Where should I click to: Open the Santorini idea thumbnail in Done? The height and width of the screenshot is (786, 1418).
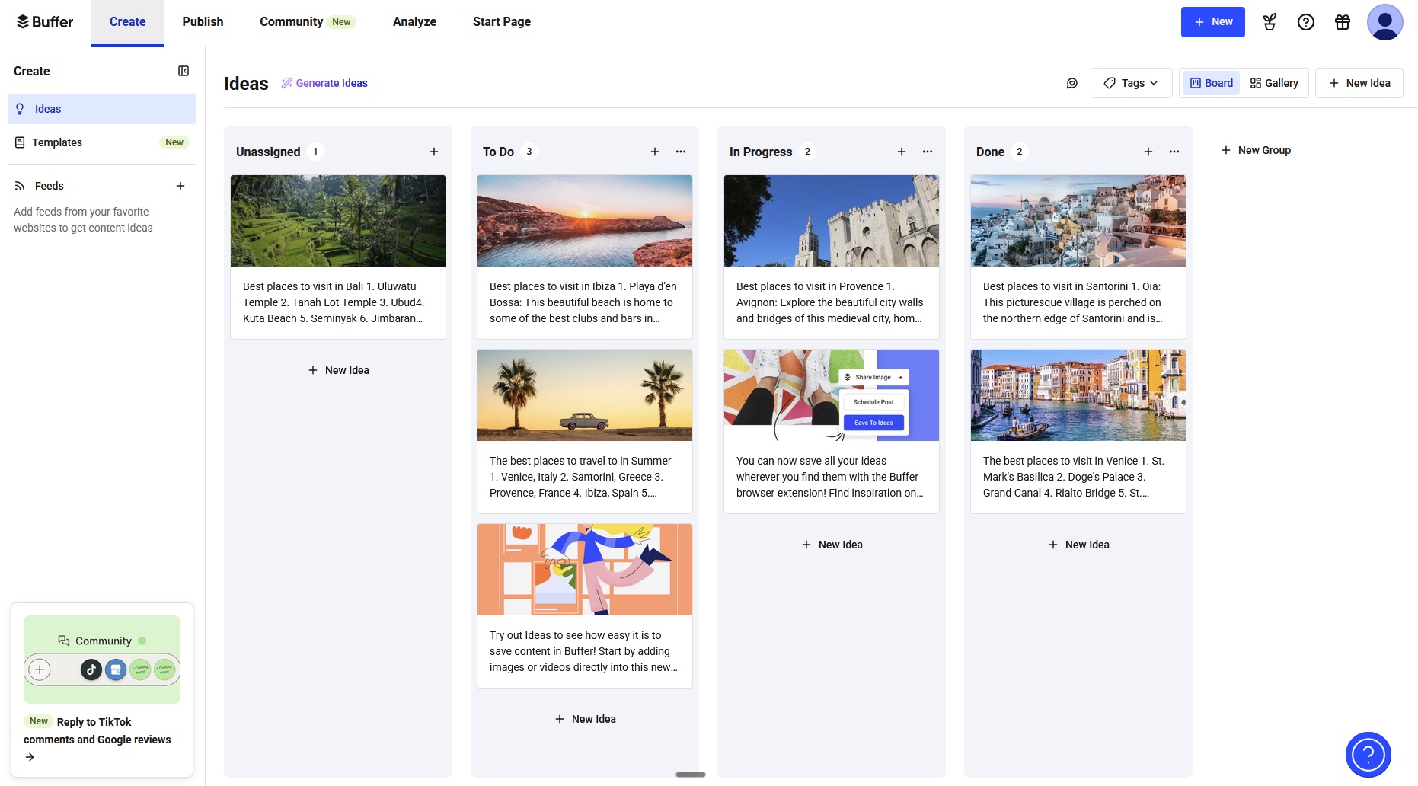click(1078, 221)
